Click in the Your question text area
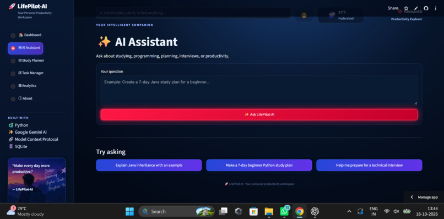Screen dimensions: 444x219 [259, 90]
